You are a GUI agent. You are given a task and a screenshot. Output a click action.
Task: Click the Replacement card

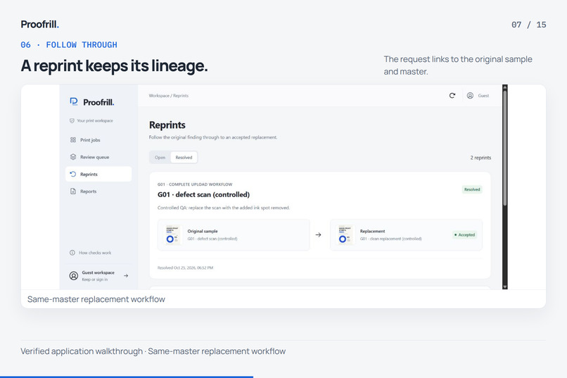[406, 235]
